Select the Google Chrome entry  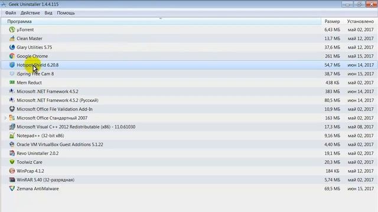click(32, 56)
